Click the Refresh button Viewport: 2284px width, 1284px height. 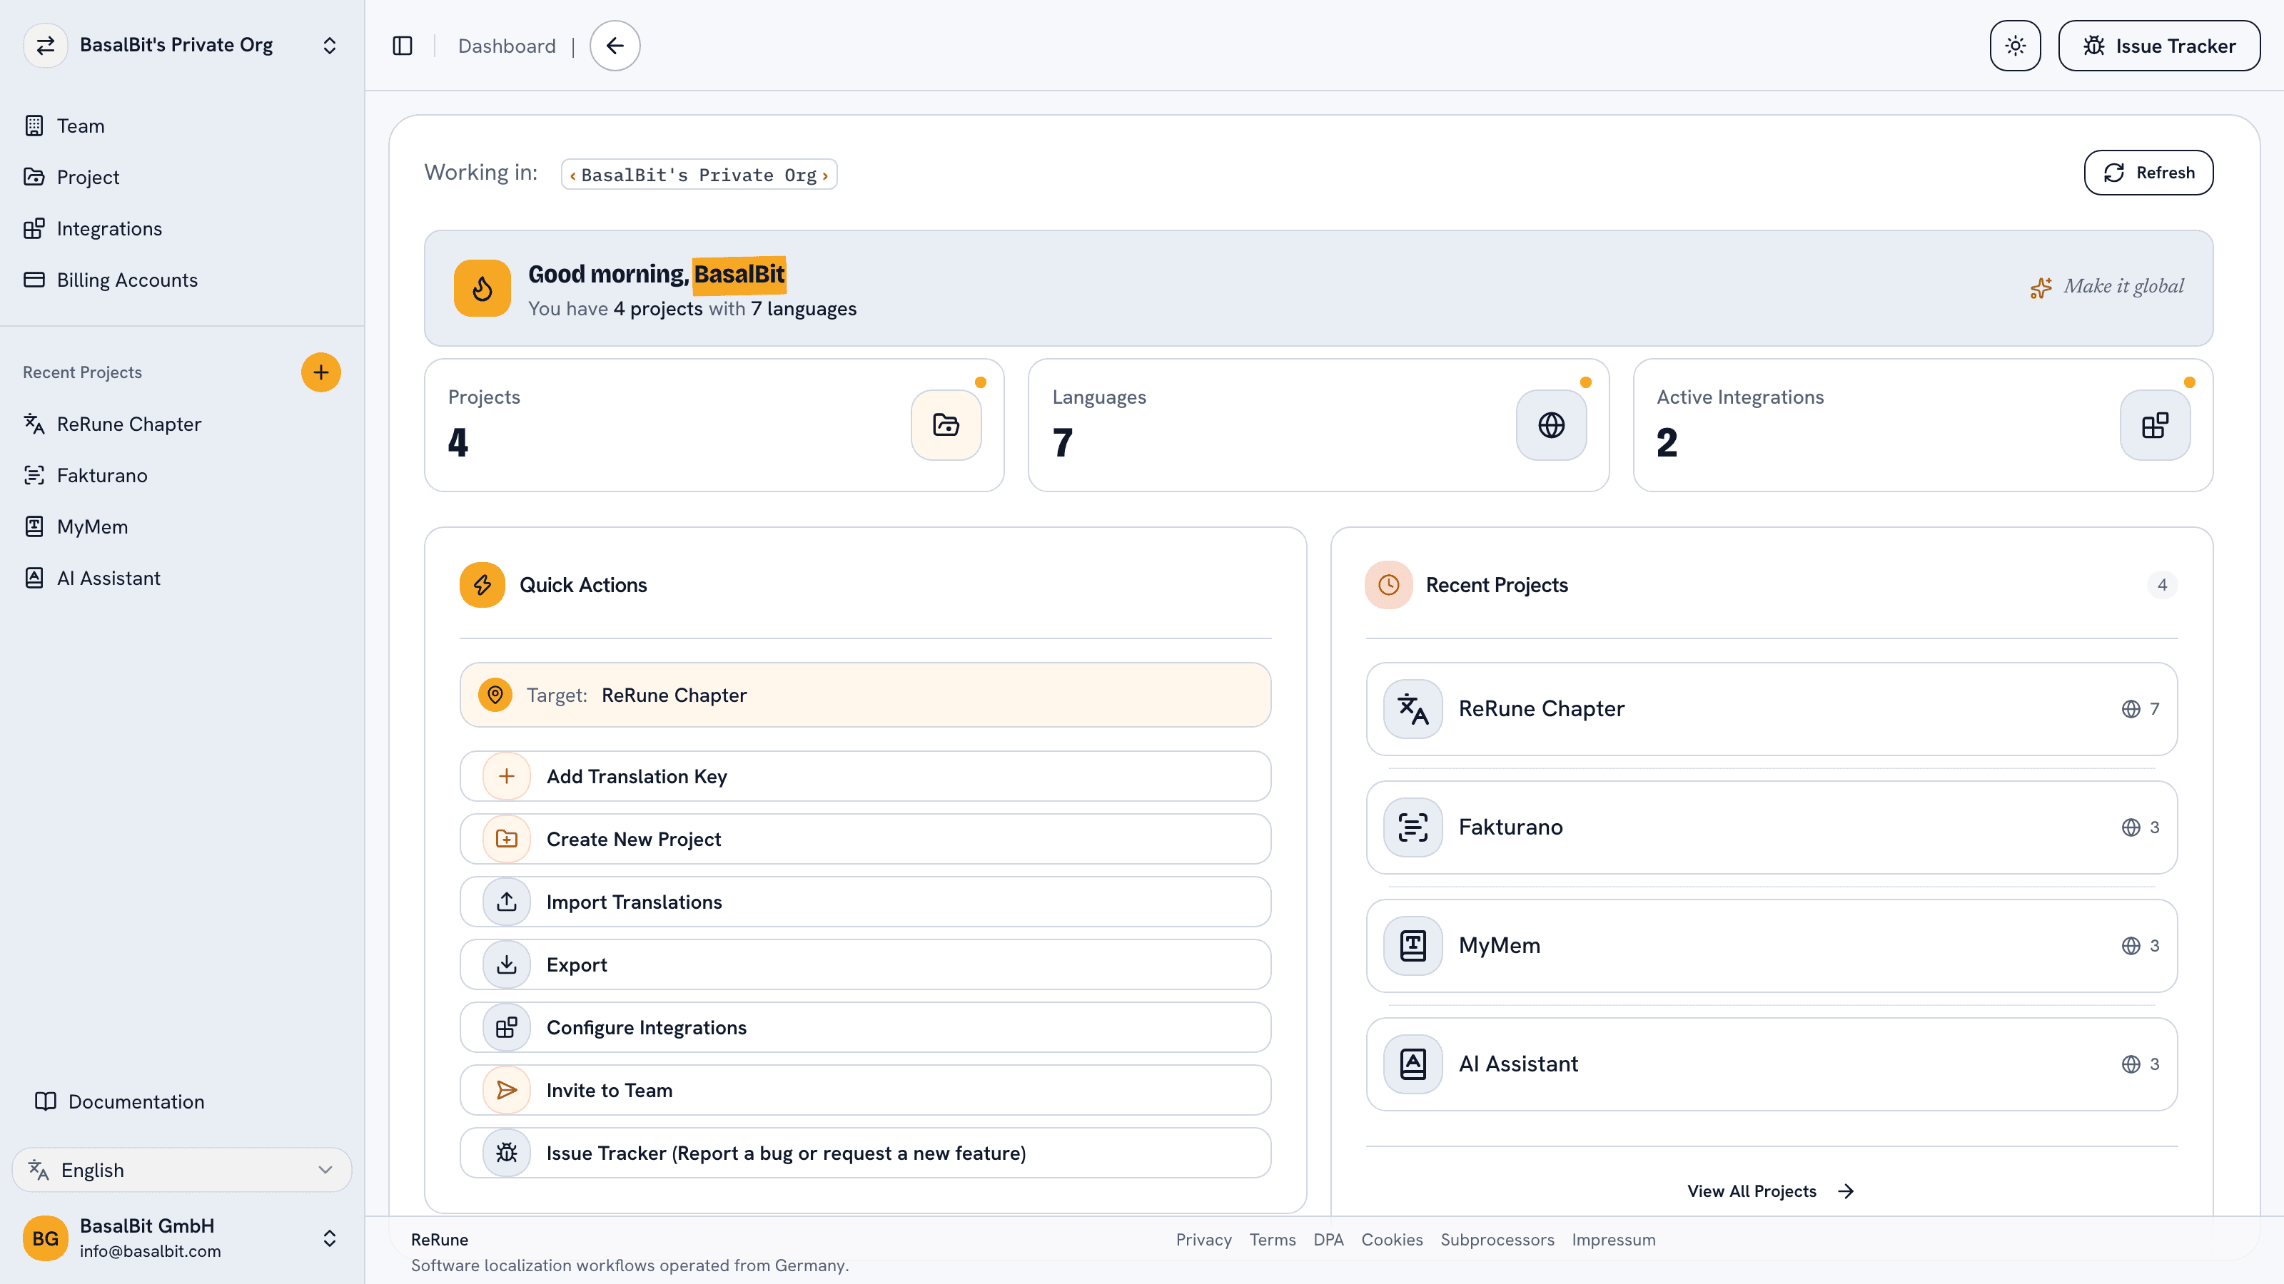[2148, 173]
